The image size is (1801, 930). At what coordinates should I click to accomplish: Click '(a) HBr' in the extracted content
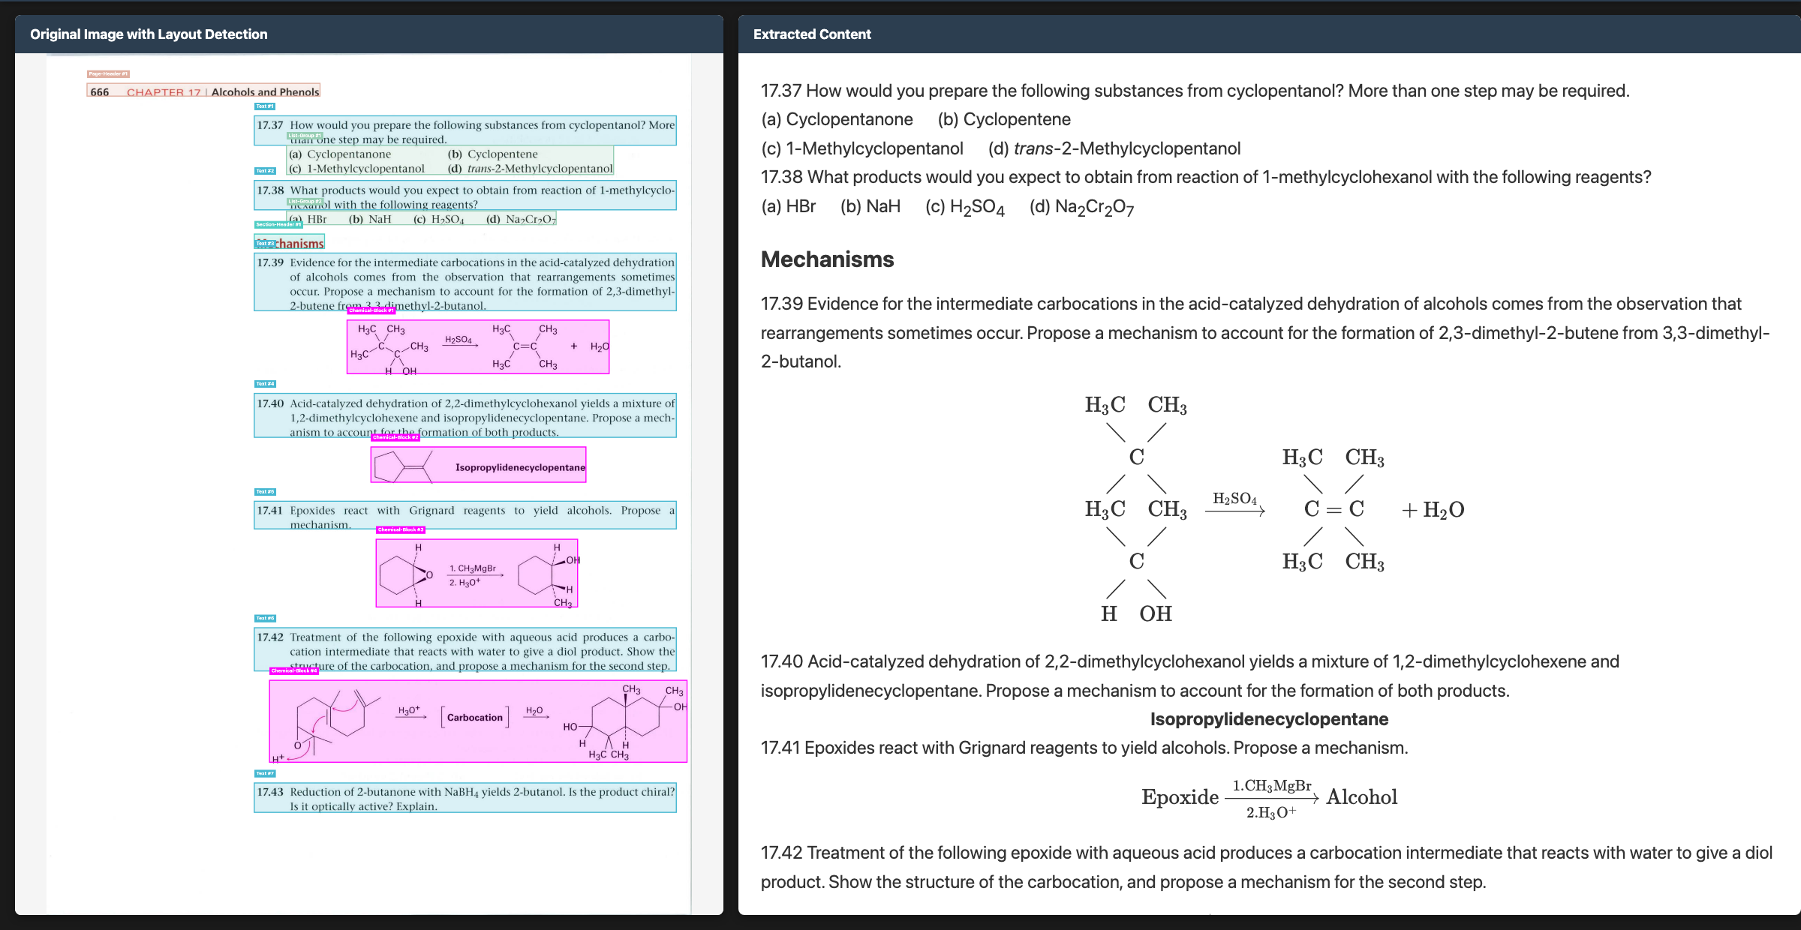[789, 206]
